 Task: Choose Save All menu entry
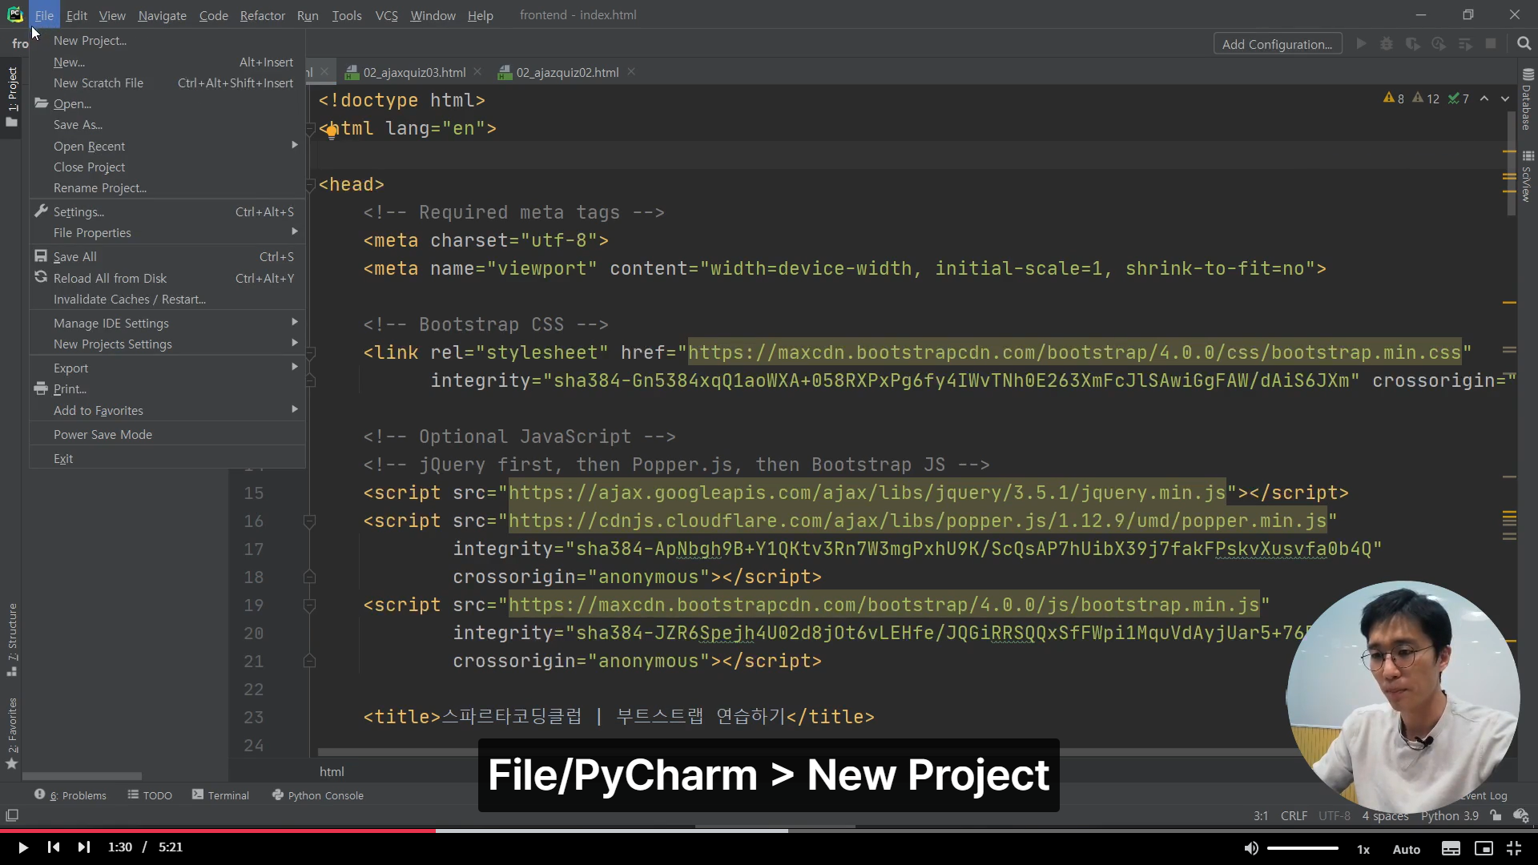167,256
